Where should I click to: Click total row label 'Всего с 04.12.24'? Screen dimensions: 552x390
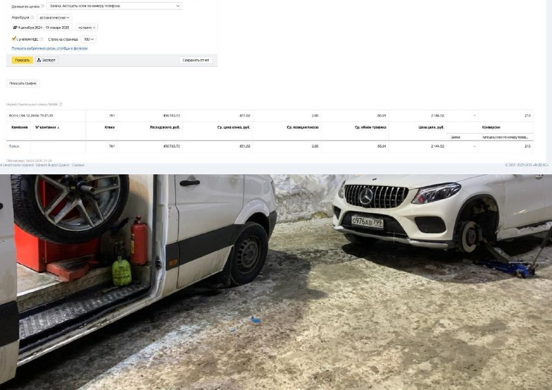(31, 115)
